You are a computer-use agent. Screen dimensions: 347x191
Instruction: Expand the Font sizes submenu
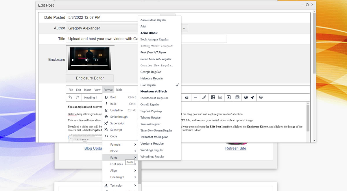tap(120, 164)
